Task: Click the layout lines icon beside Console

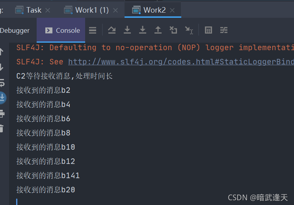Action: [93, 30]
